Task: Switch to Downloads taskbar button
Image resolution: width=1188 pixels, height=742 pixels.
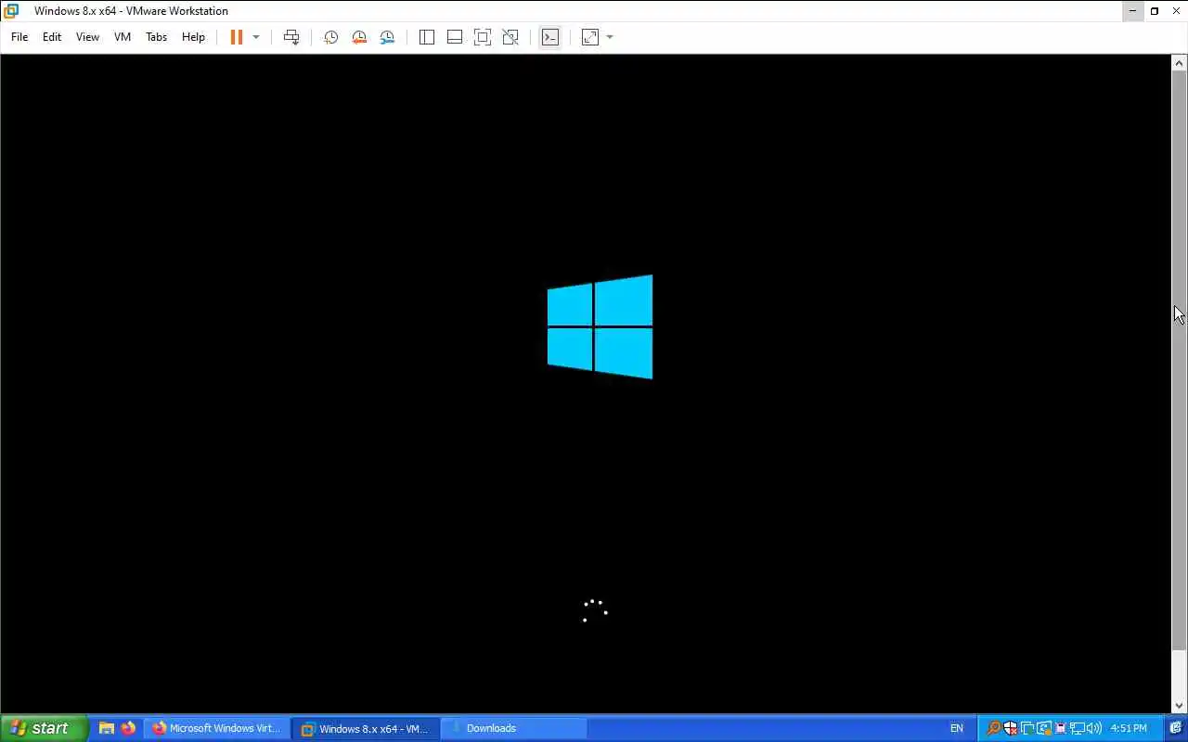Action: (513, 728)
